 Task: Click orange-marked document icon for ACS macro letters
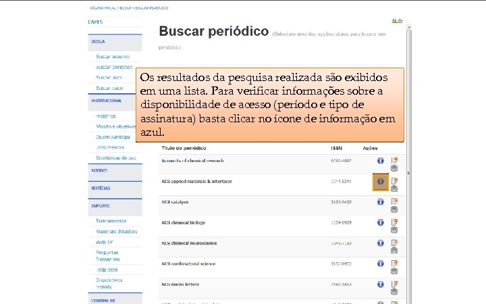tap(394, 284)
